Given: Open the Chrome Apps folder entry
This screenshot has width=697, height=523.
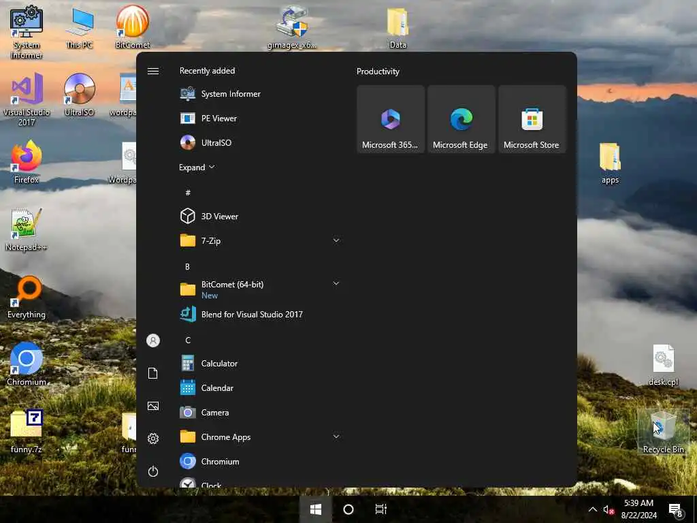Looking at the screenshot, I should click(x=260, y=437).
